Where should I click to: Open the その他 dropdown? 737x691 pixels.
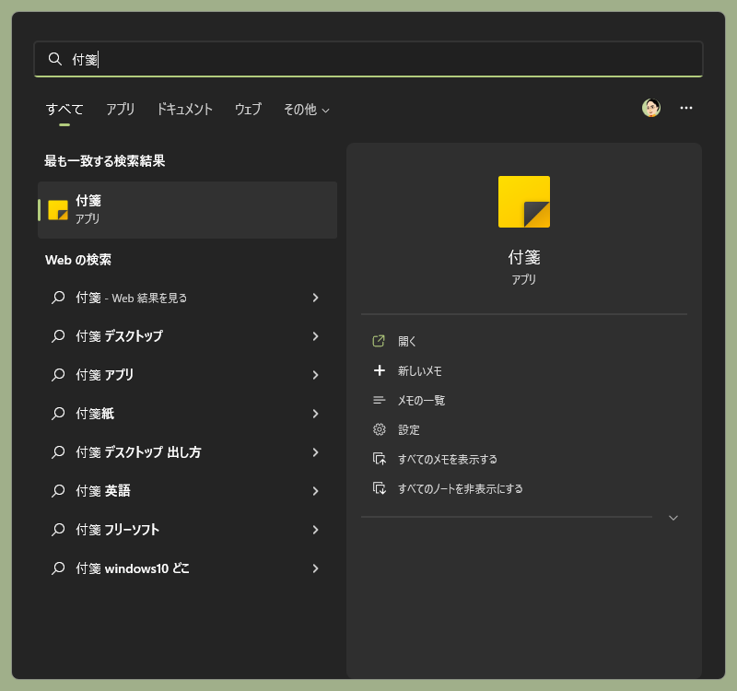pos(307,110)
